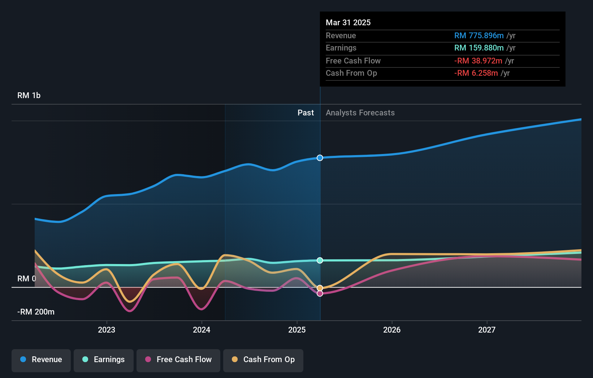Image resolution: width=593 pixels, height=378 pixels.
Task: Select the Free Cash Flow marker below zero line
Action: pos(320,293)
